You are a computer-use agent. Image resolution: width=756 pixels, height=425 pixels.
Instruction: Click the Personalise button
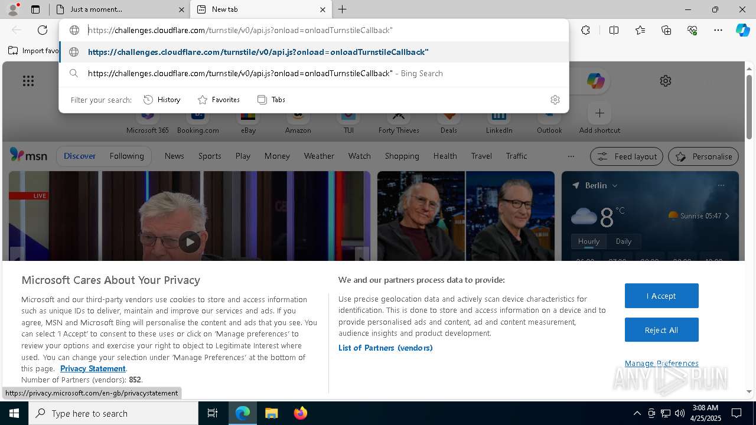(703, 156)
